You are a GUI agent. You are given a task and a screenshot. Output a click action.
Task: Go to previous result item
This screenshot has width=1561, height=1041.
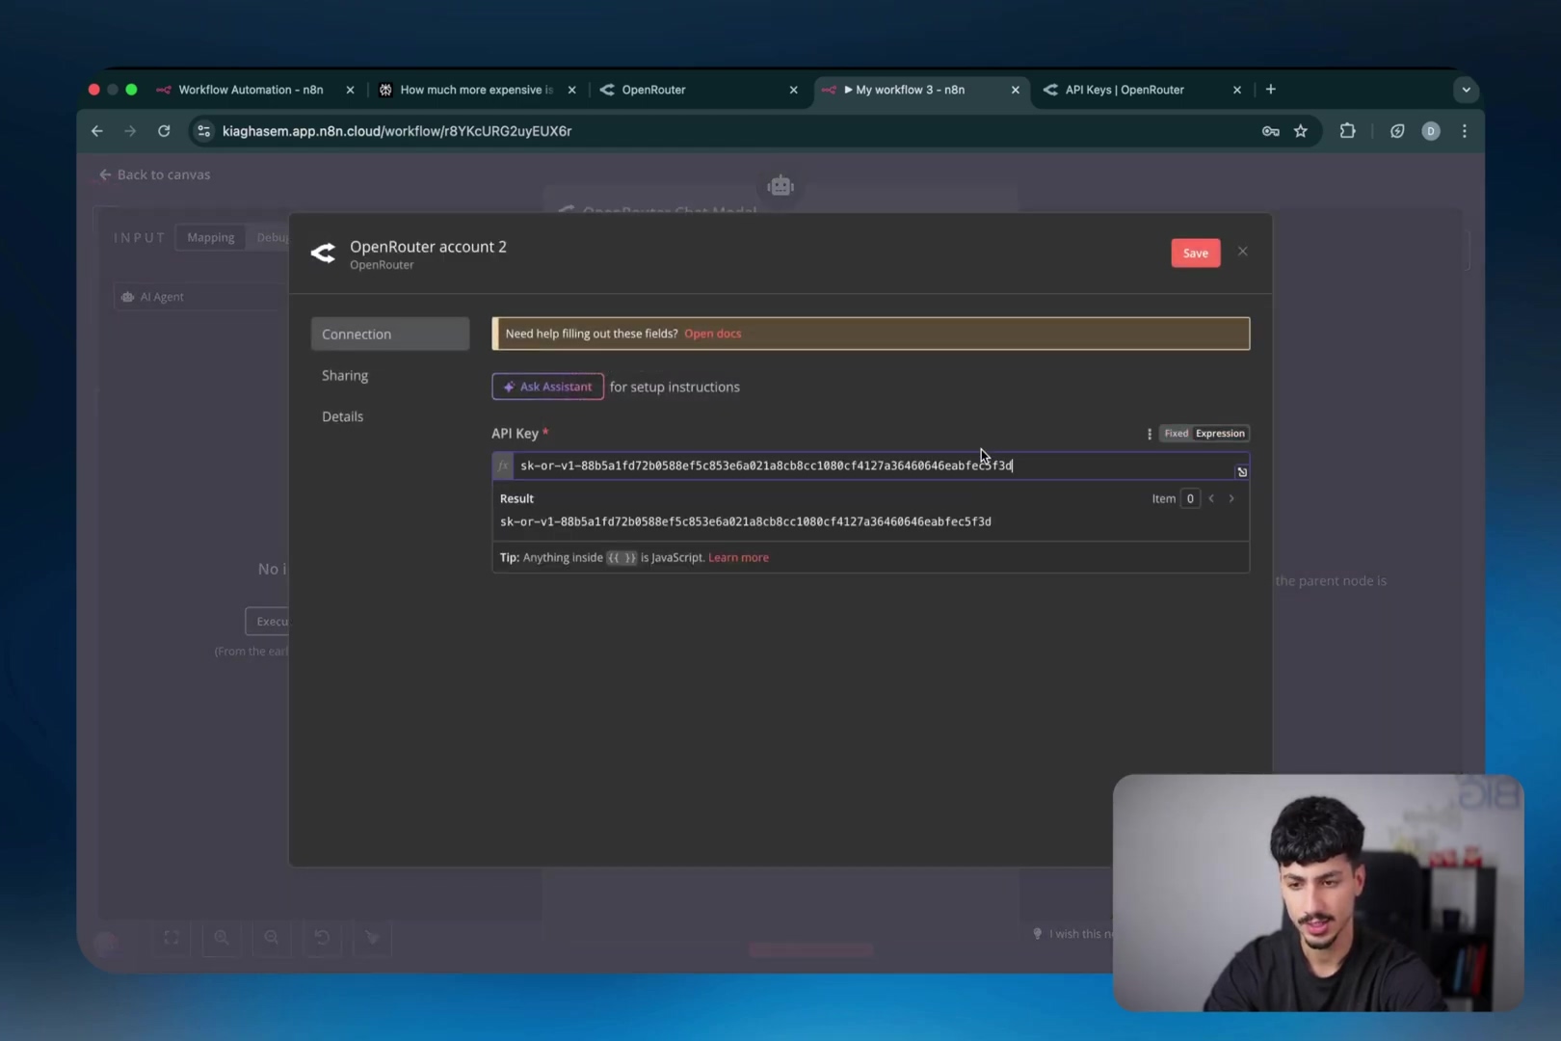(x=1211, y=498)
